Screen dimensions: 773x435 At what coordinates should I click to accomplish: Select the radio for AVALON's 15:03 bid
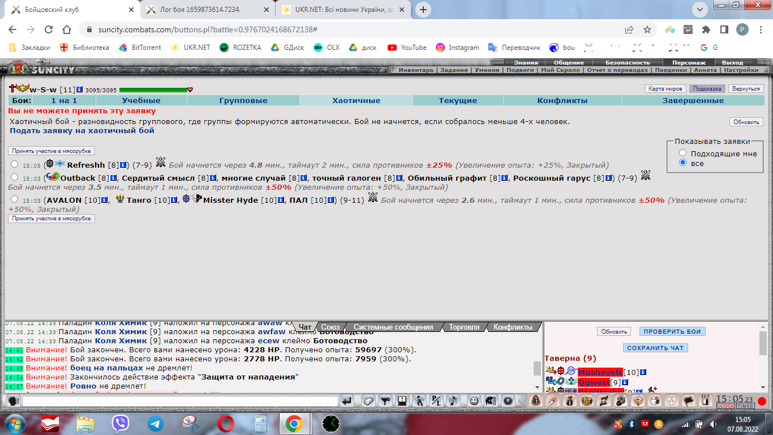click(15, 199)
